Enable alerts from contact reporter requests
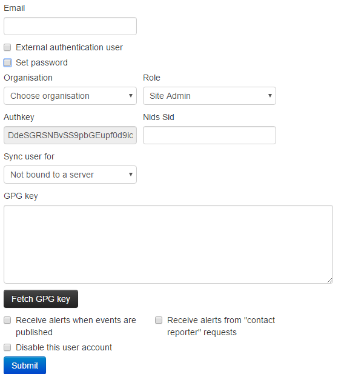 coord(159,320)
